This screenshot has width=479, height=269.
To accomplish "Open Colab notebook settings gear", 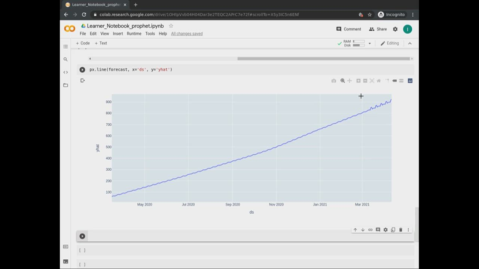I will click(395, 29).
